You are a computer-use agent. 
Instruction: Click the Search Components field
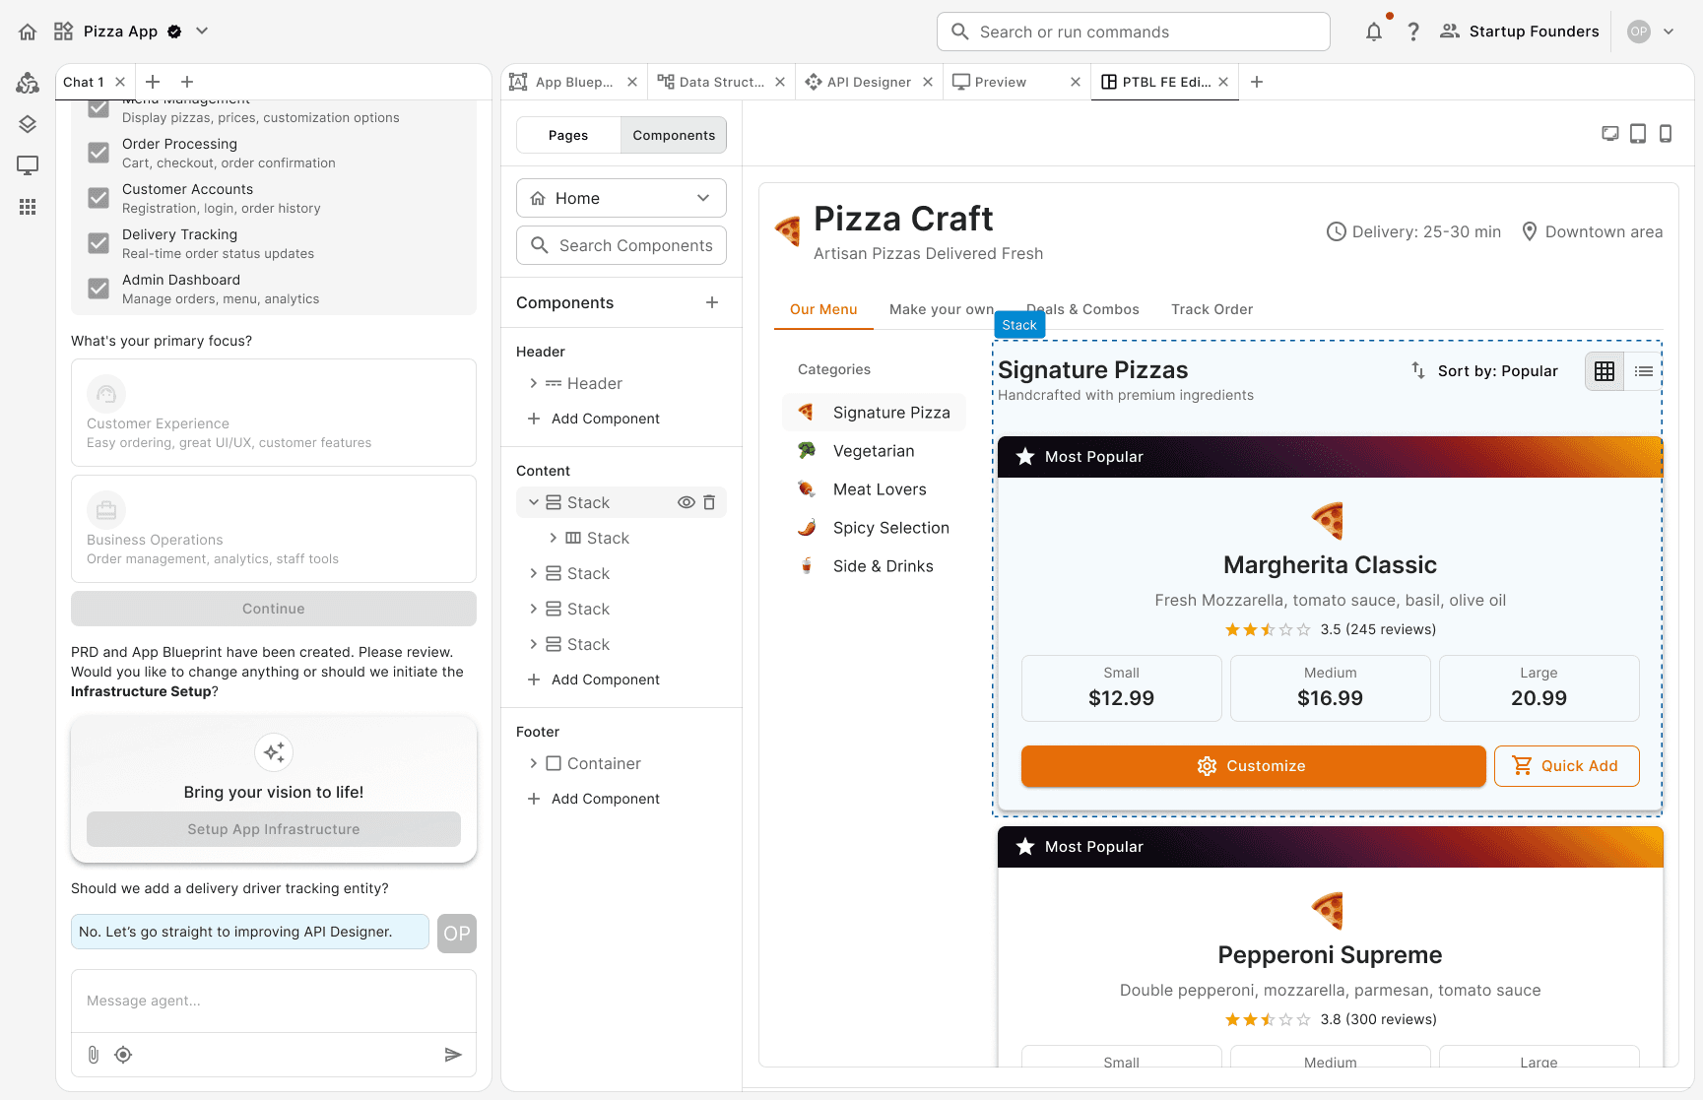[x=622, y=245]
